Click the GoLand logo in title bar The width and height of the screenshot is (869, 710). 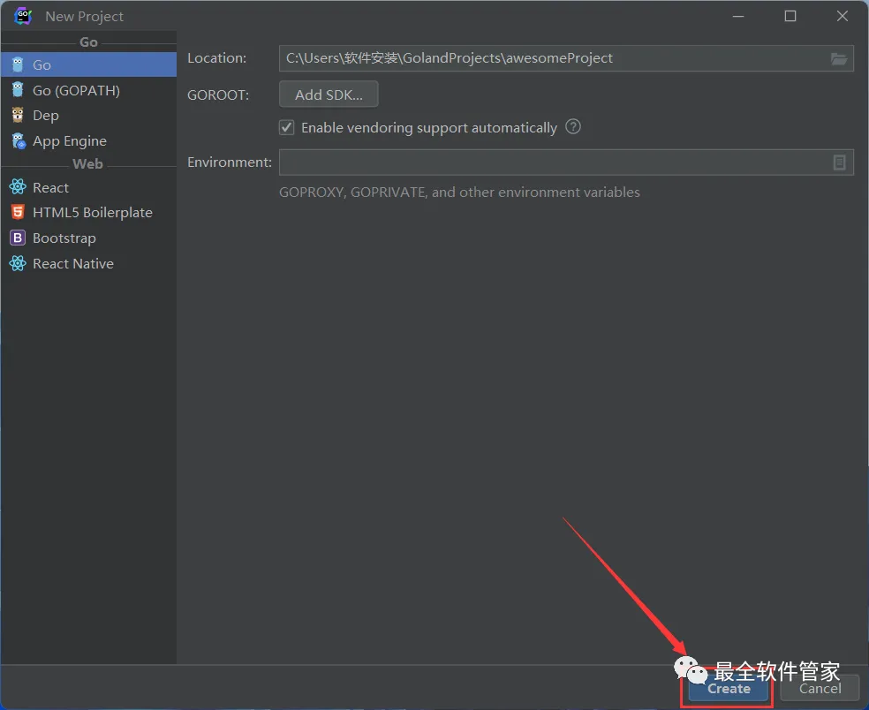[x=23, y=16]
